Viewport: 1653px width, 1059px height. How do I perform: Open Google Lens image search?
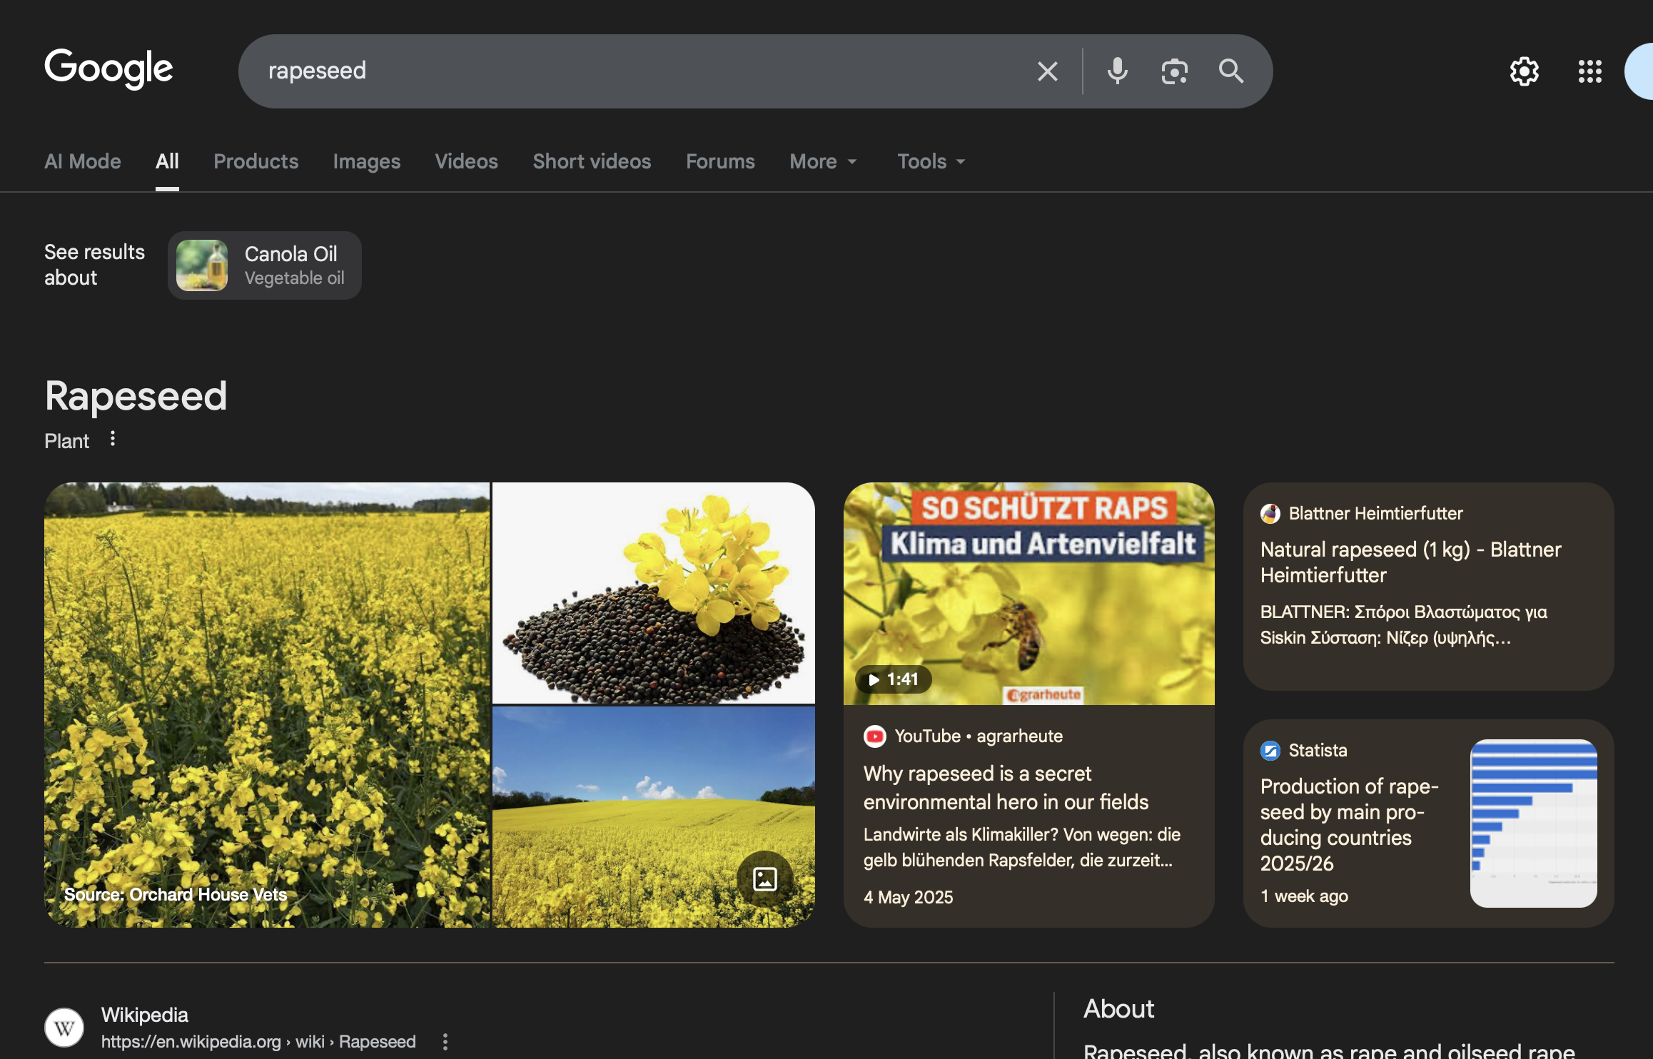click(1174, 71)
